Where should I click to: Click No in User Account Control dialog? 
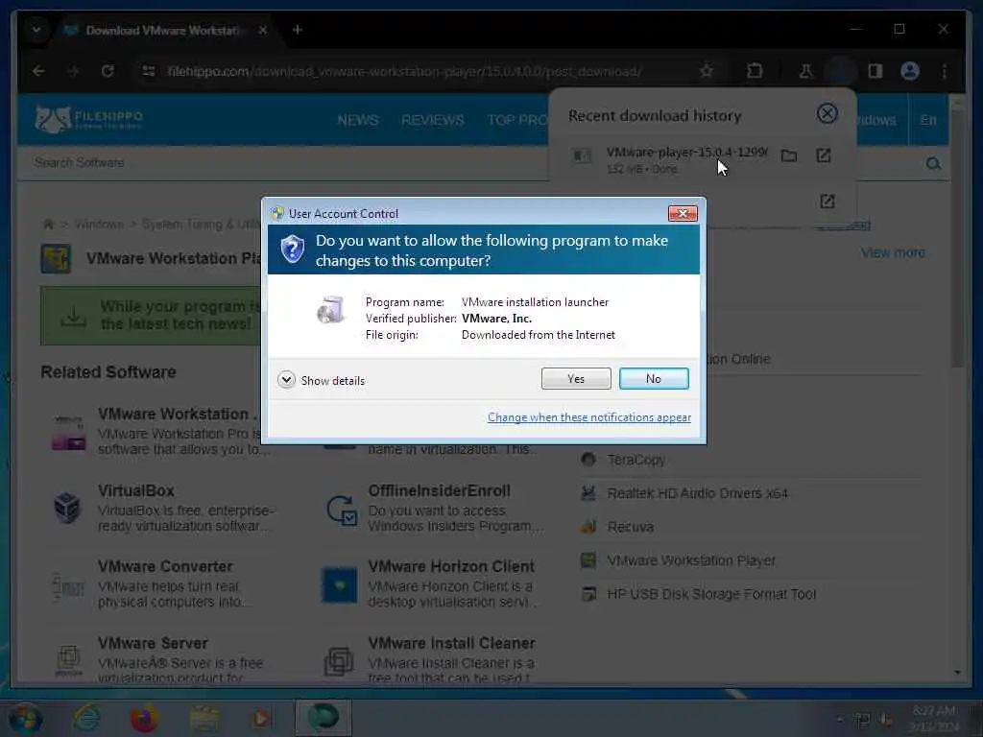coord(653,378)
